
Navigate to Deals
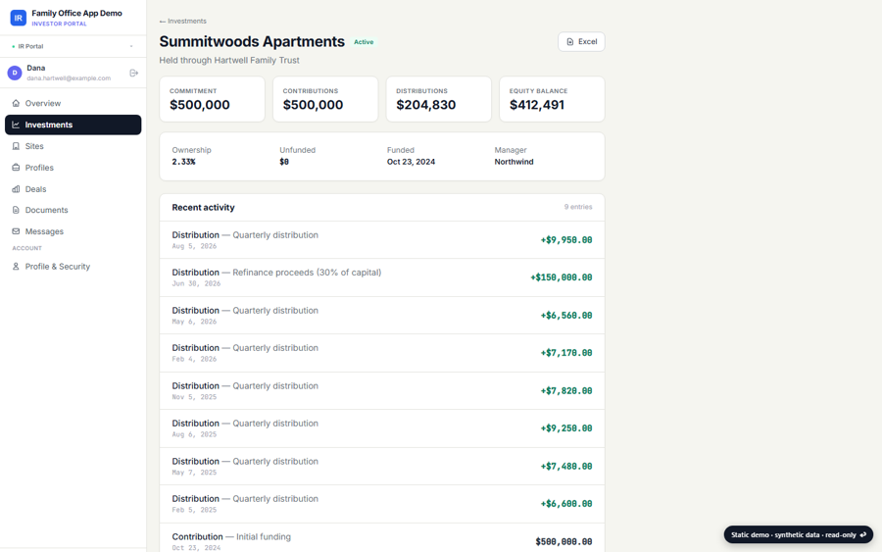pos(73,189)
